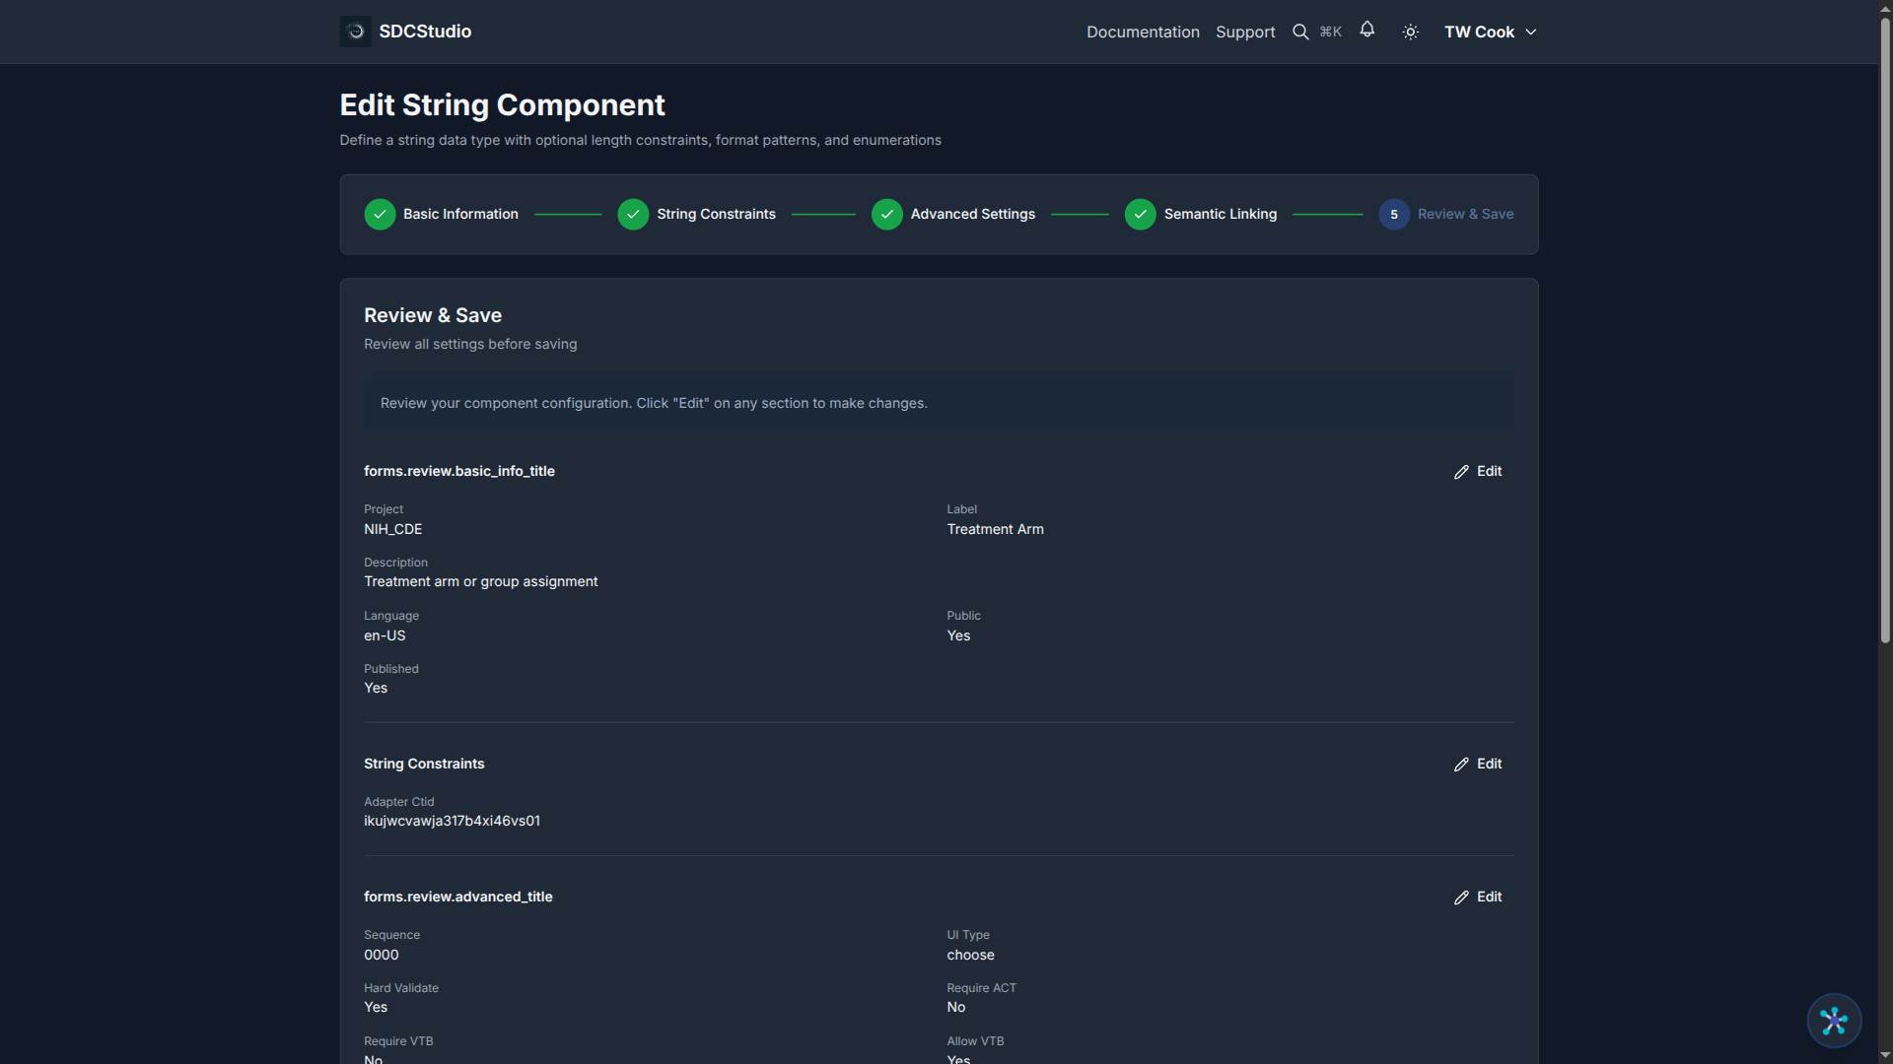Click the scrollbar down arrow
The height and width of the screenshot is (1064, 1893).
[x=1885, y=1055]
